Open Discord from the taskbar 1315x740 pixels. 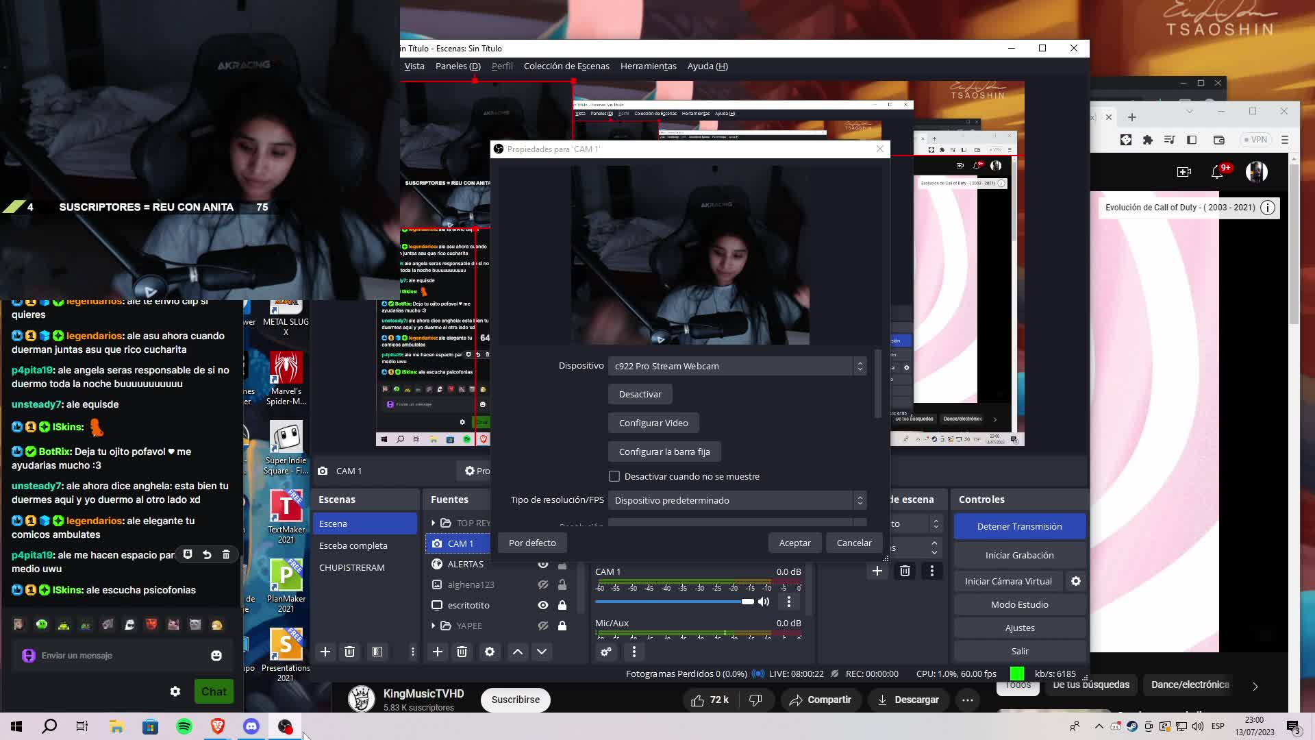click(x=251, y=726)
